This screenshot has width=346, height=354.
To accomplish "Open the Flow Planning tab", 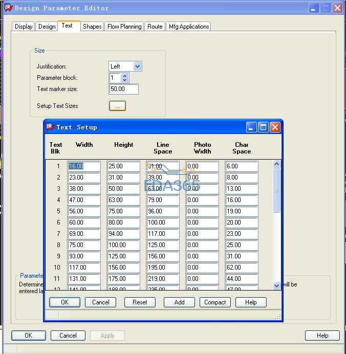I will point(124,27).
